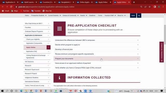
Task: Expand Have access to an approved method of payment
Action: [x=97, y=63]
